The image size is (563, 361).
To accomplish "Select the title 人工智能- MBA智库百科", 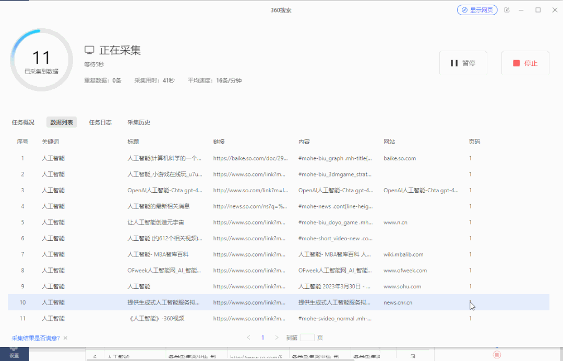I will pos(158,254).
